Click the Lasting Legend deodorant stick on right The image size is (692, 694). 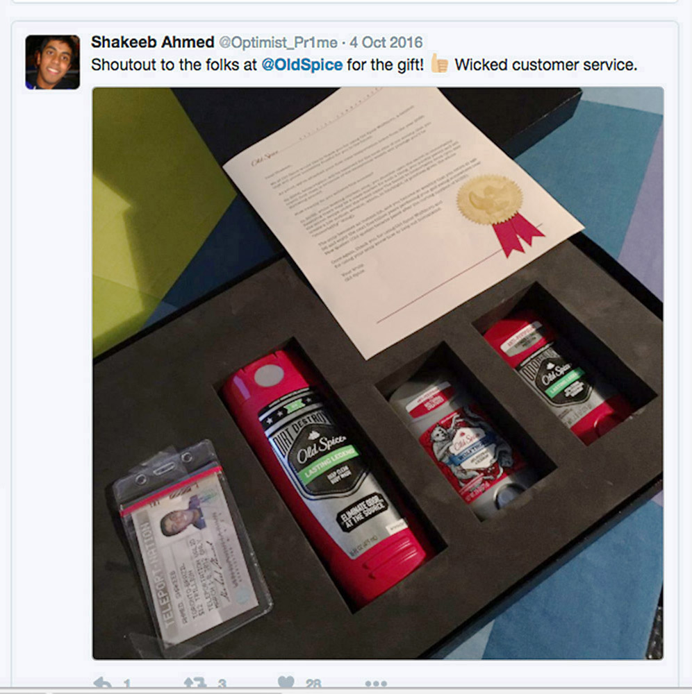coord(556,376)
